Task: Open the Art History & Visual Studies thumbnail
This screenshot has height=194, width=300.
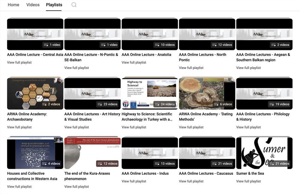Action: [x=92, y=94]
